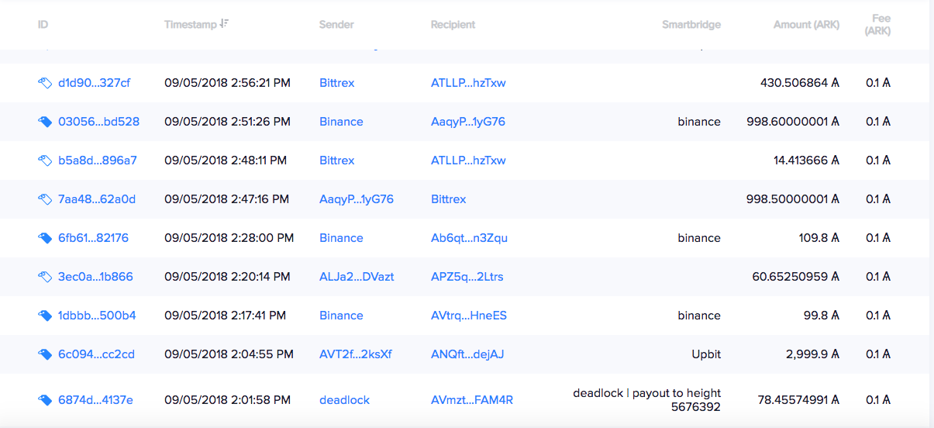Click the Sender column header
Screen dimensions: 934x428
pos(336,25)
